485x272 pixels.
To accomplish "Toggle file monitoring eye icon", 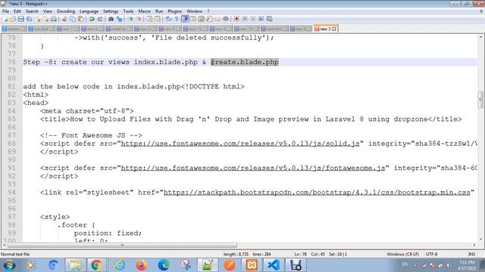I will (226, 19).
